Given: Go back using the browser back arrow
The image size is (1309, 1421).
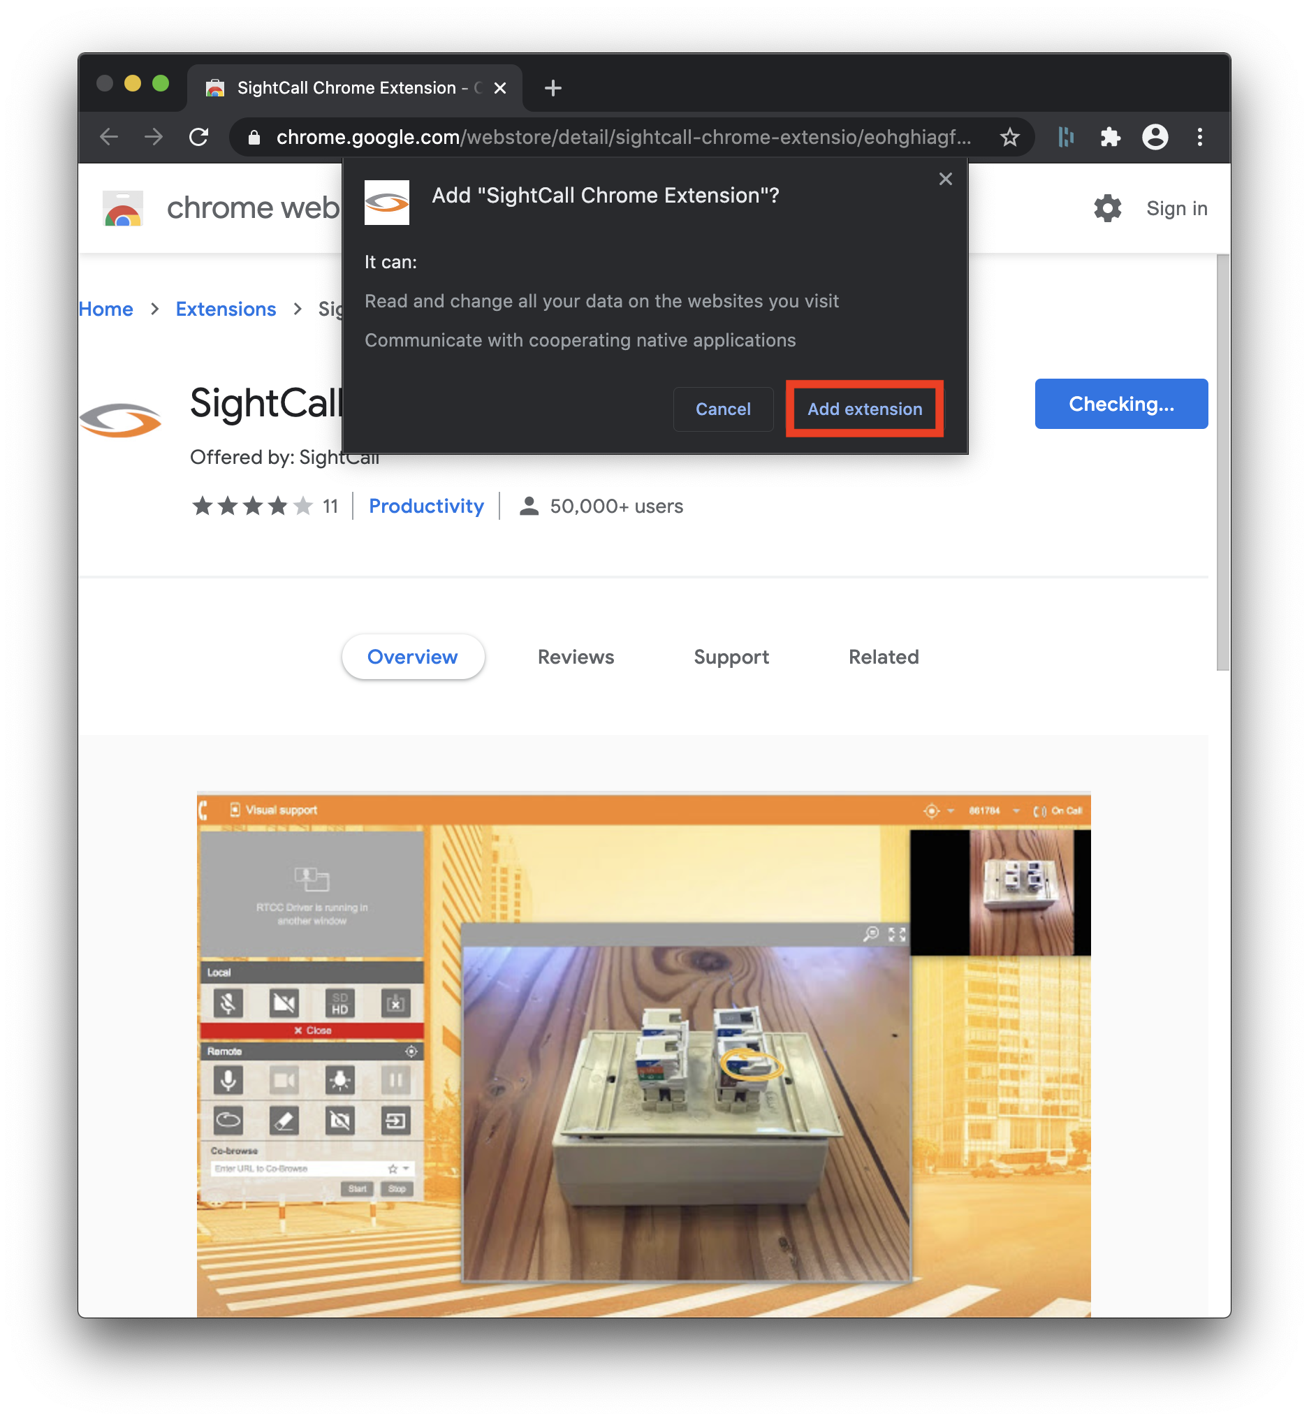Looking at the screenshot, I should point(109,137).
